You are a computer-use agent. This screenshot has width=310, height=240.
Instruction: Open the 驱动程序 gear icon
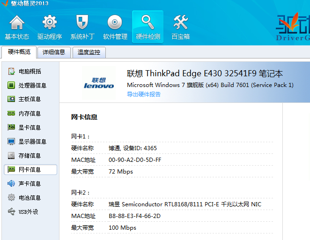point(50,22)
